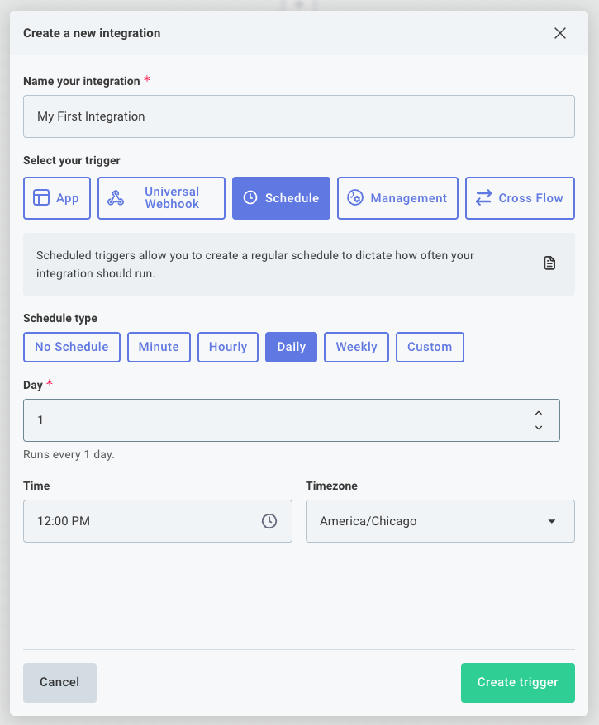Close the Create a new integration dialog
599x725 pixels.
point(559,33)
